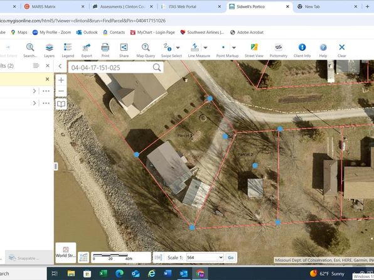Open a new browser tab
The height and width of the screenshot is (280, 374).
tap(368, 7)
